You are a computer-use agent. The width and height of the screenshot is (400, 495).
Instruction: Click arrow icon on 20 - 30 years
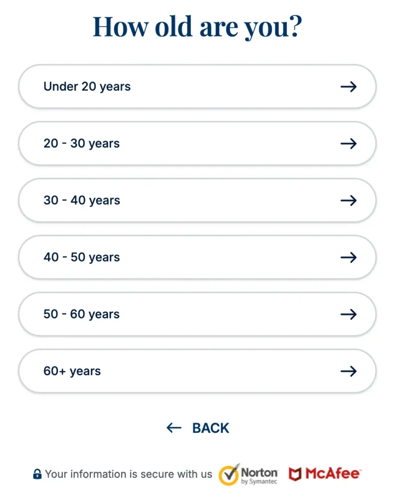pos(348,144)
